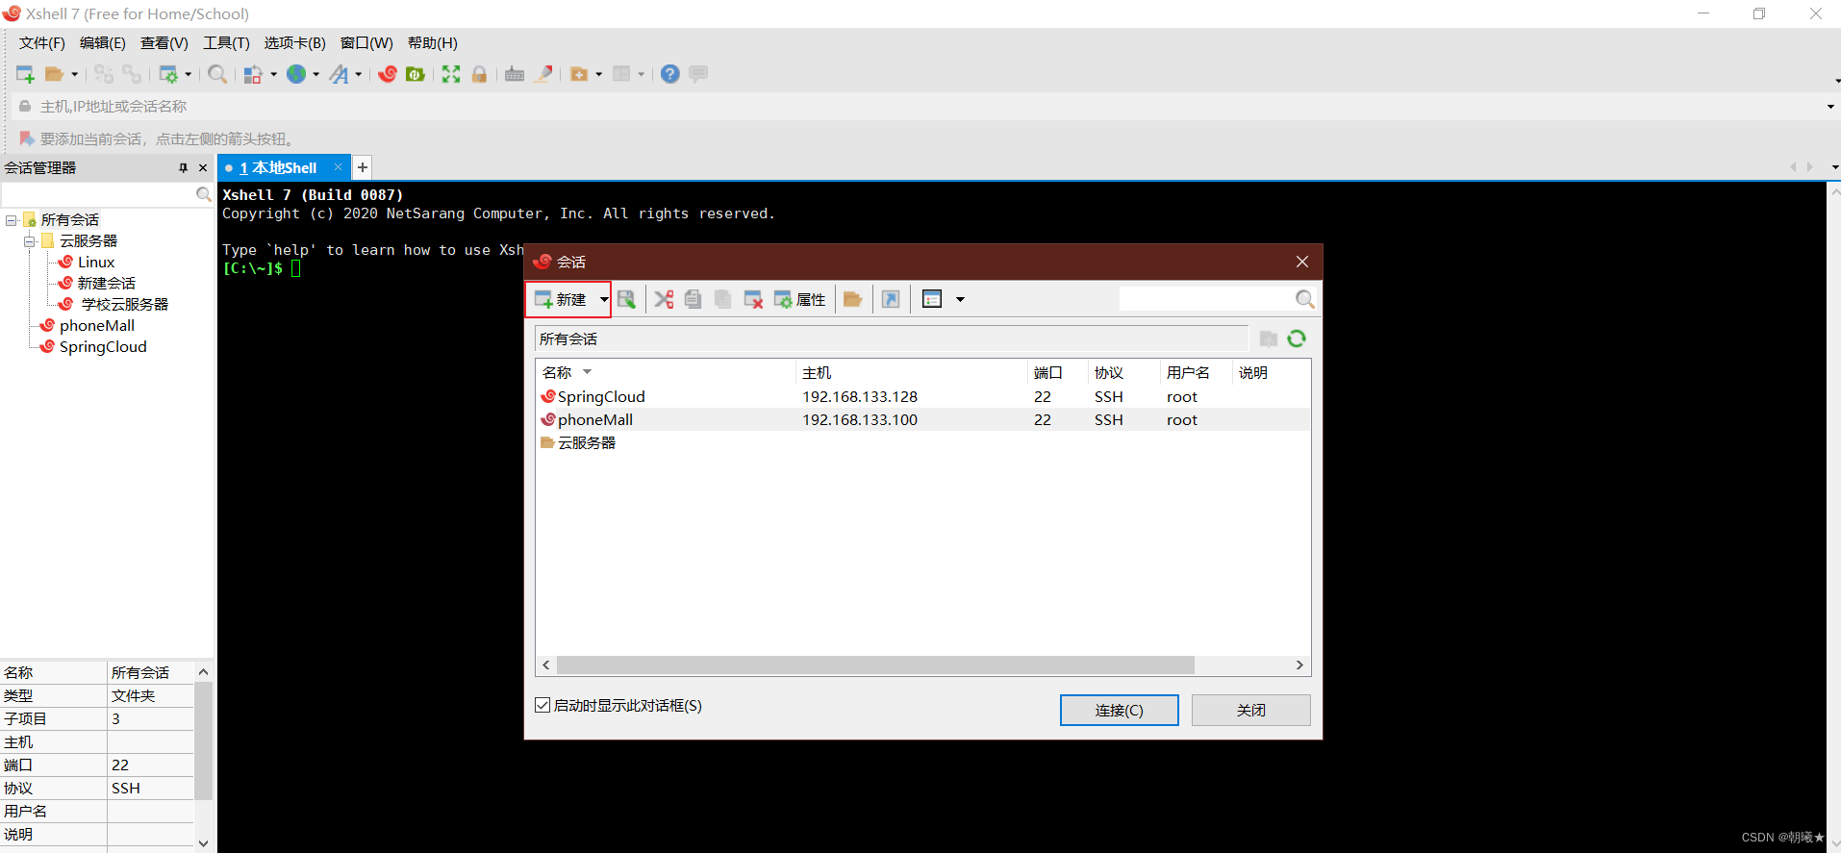Click the color scheme icon in main toolbar

(x=253, y=74)
